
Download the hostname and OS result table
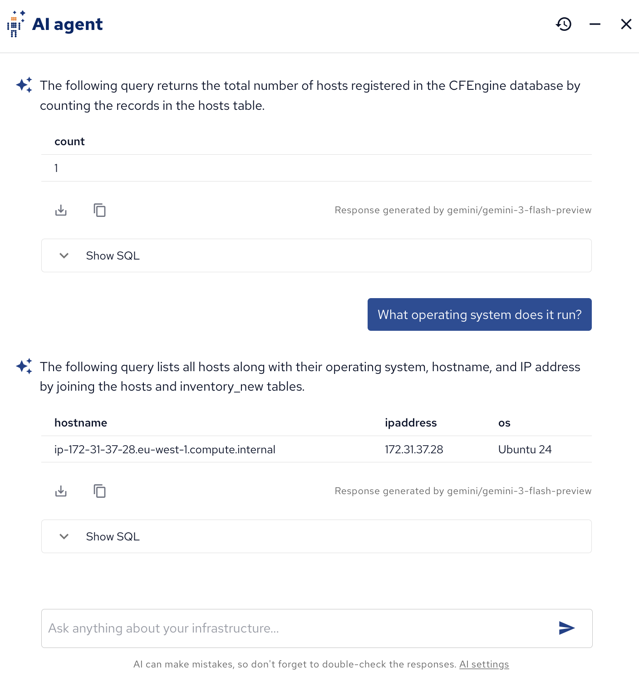61,491
